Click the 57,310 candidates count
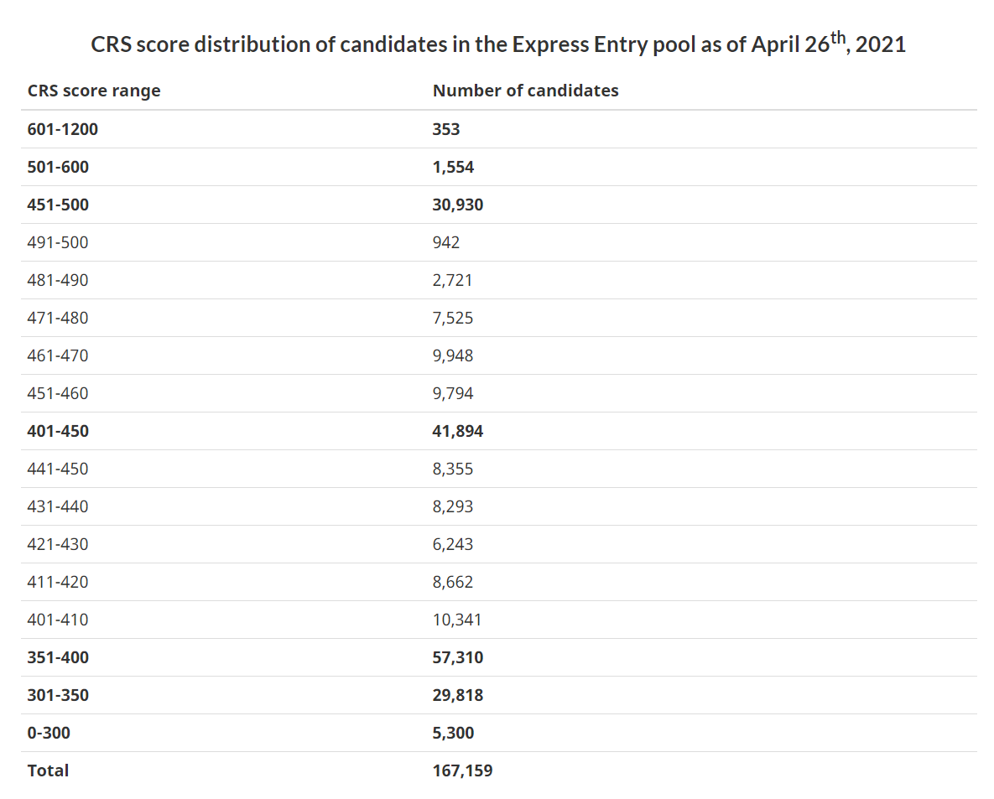This screenshot has height=799, width=994. [458, 657]
